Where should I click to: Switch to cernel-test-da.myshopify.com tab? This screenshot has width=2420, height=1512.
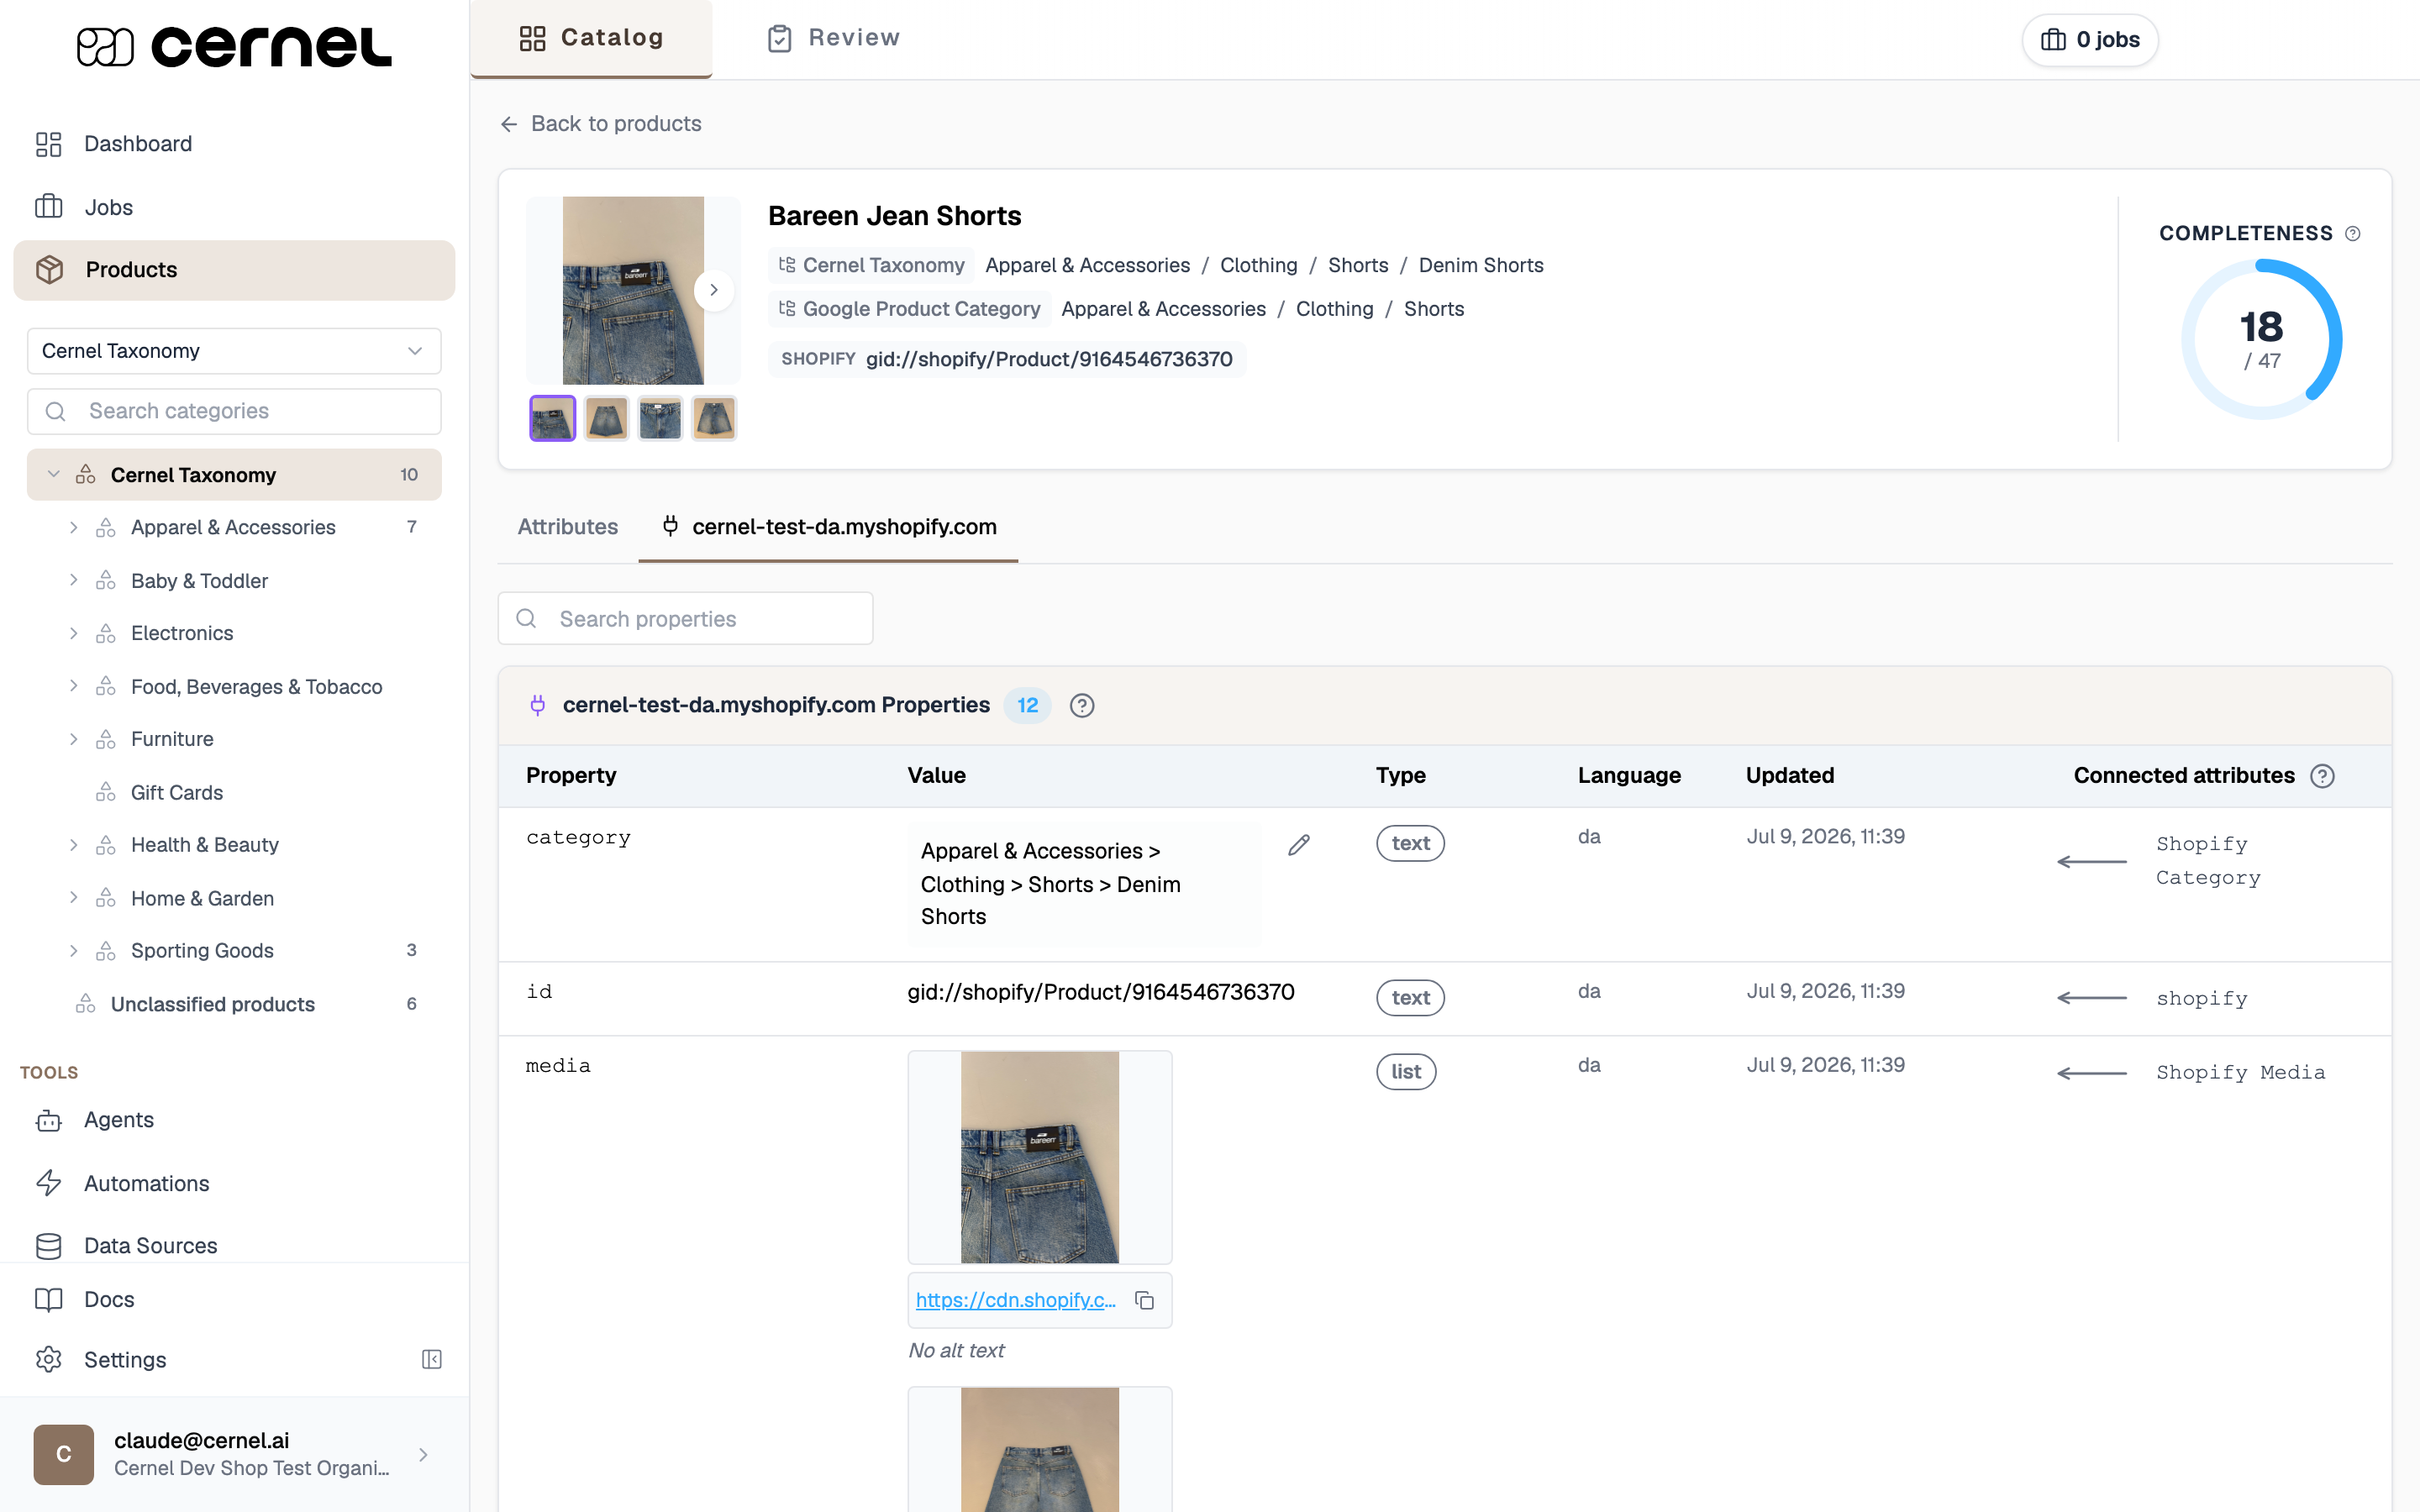pyautogui.click(x=829, y=527)
